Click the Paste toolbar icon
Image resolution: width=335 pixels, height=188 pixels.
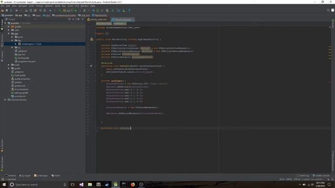(35, 10)
